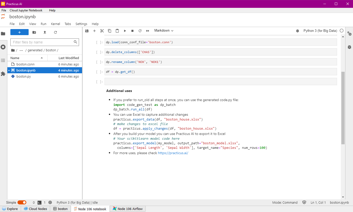Open the Kernel menu

[x=55, y=24]
